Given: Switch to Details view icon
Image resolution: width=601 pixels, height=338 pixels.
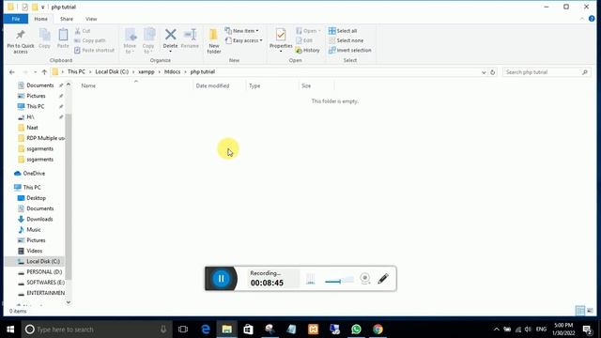Looking at the screenshot, I should click(580, 311).
